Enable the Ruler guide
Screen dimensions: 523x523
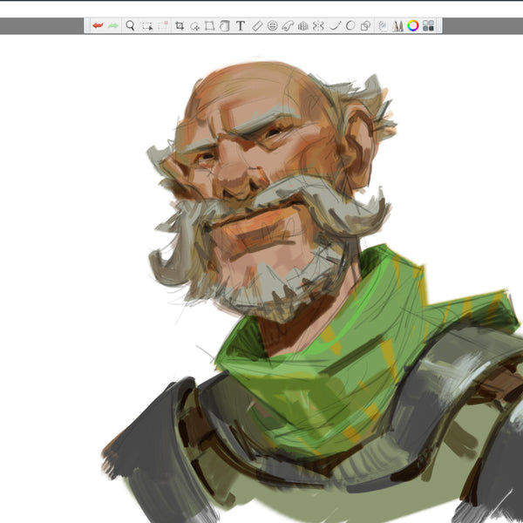pos(257,26)
